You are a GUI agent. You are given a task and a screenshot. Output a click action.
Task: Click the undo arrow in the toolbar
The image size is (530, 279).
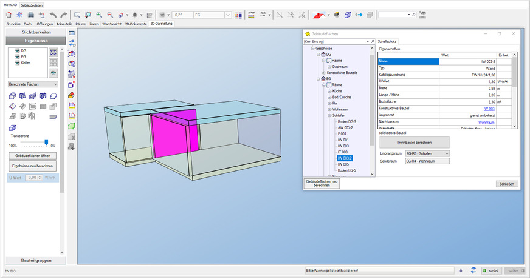(x=53, y=14)
